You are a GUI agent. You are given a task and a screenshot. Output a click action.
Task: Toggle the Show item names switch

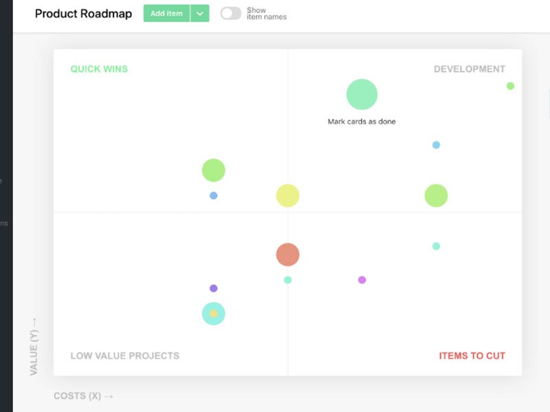click(x=230, y=13)
